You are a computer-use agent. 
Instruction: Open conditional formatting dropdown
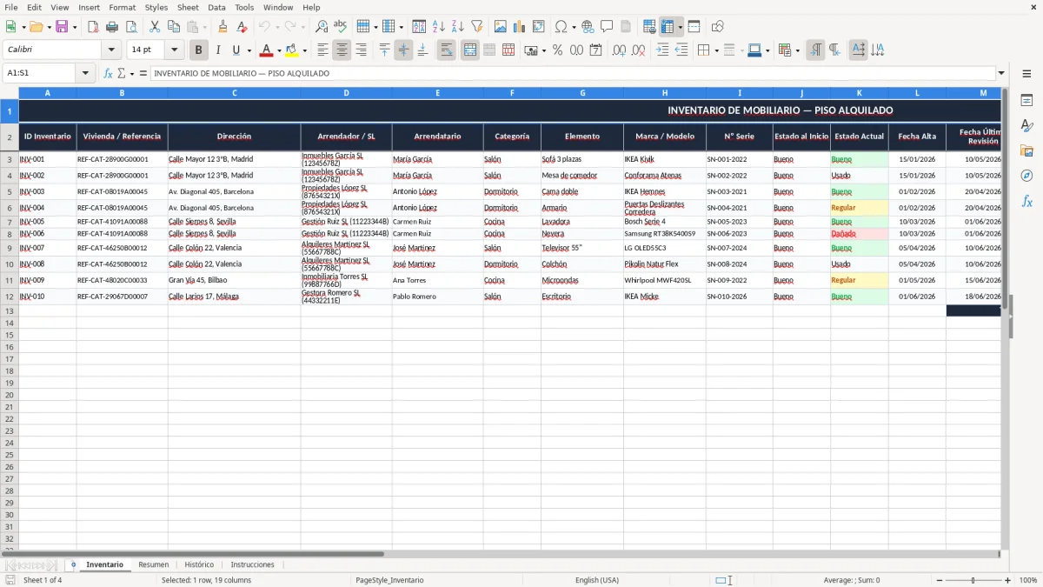point(797,50)
